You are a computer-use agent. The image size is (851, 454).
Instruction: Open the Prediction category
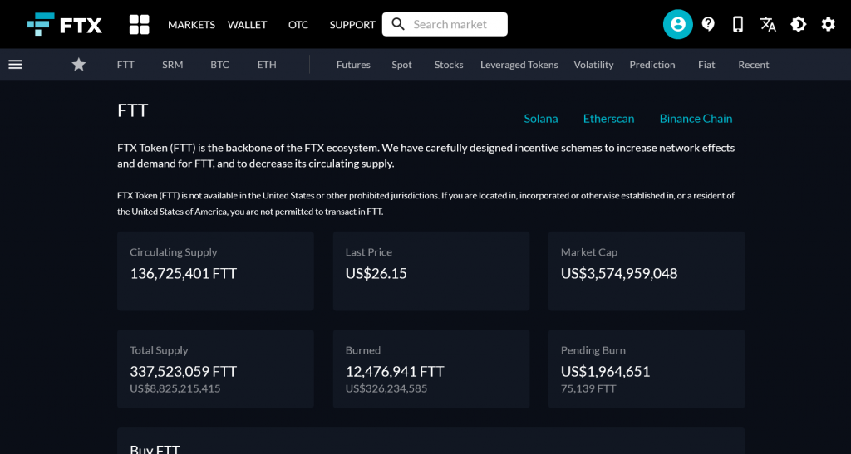tap(652, 65)
